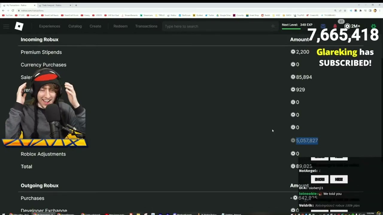Click the highlighted 5,057,827 amount
Image resolution: width=383 pixels, height=215 pixels.
tap(307, 141)
